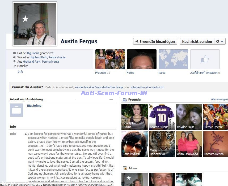The height and width of the screenshot is (186, 228).
Task: Click the Big Johns briefcase icon
Action: [x=16, y=110]
